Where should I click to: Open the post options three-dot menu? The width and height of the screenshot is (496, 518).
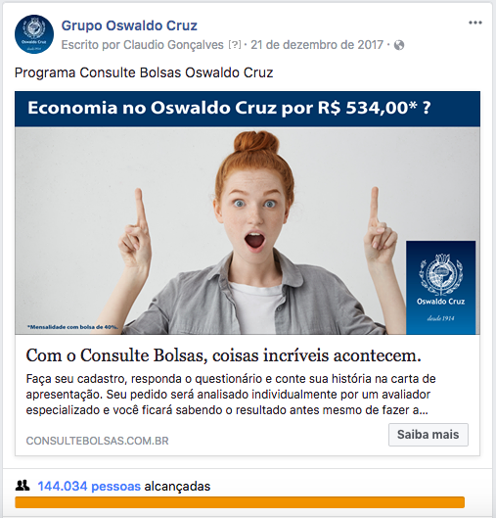[x=475, y=23]
